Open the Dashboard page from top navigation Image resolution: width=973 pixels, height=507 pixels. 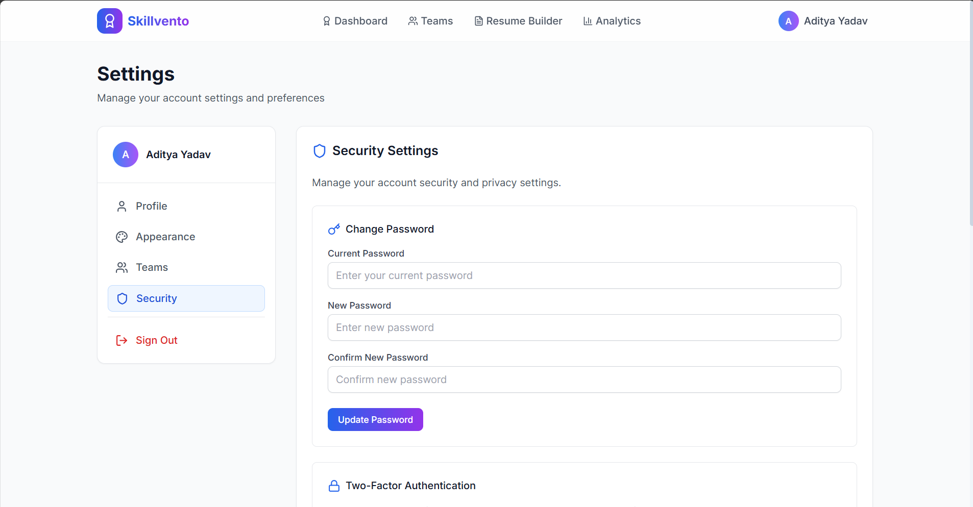355,21
